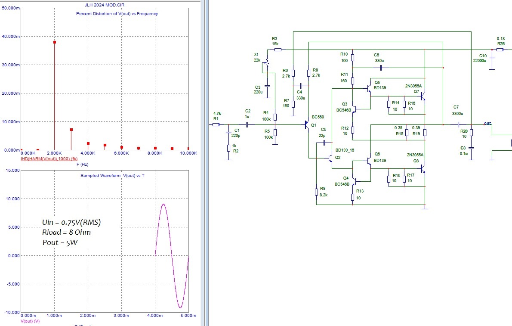Select the C5 22p capacitor symbol
The image size is (512, 326).
tap(324, 143)
